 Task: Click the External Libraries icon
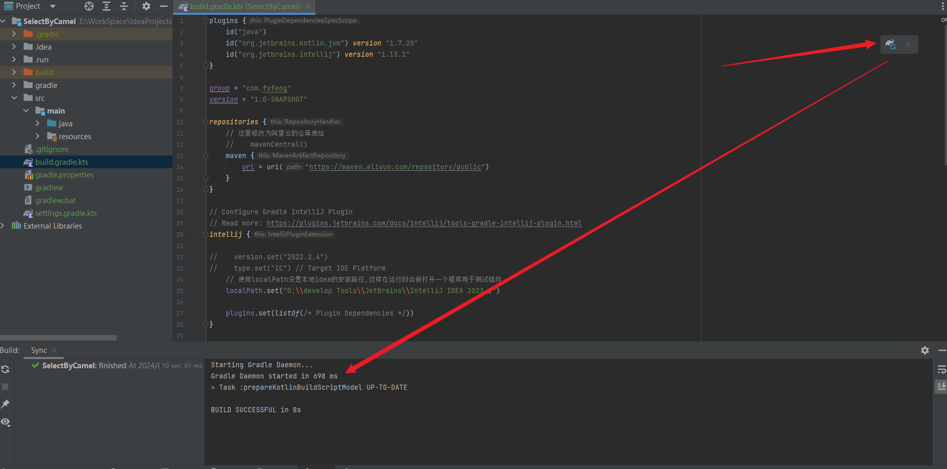(x=16, y=226)
